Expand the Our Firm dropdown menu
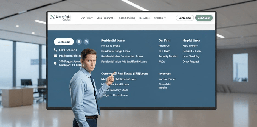The image size is (257, 127). click(87, 18)
